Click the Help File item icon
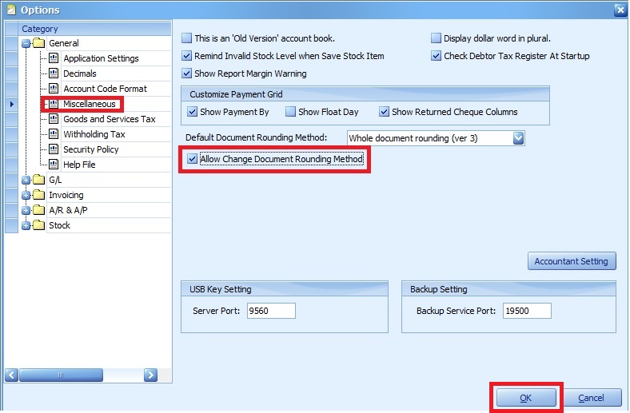 click(x=54, y=165)
